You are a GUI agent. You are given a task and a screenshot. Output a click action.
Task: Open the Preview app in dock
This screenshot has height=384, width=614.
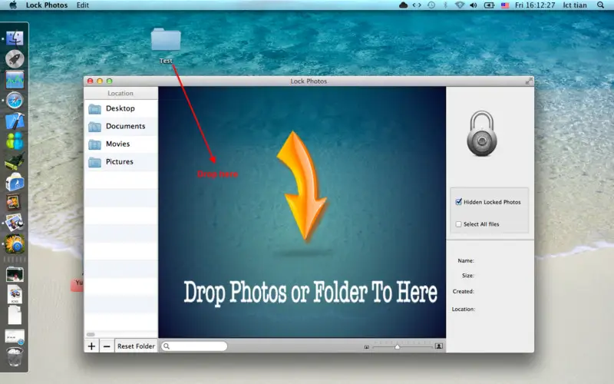[15, 223]
